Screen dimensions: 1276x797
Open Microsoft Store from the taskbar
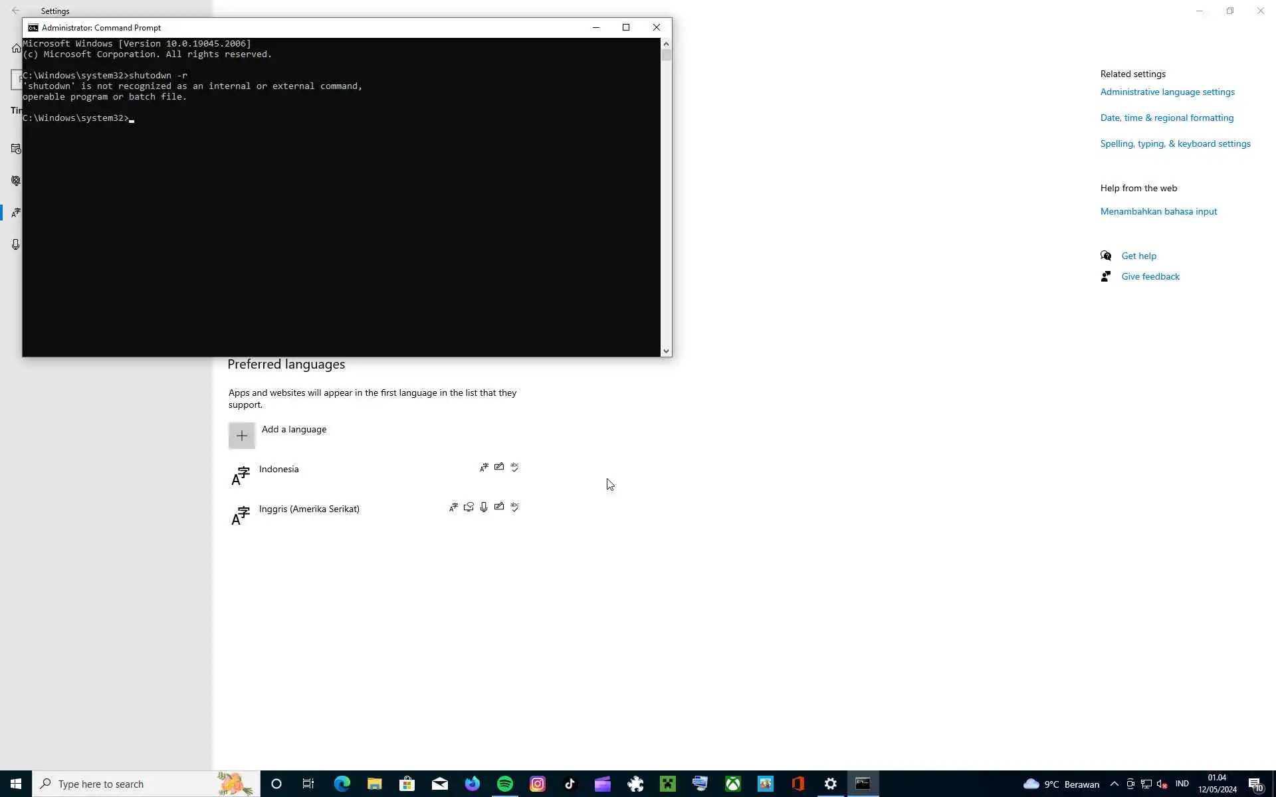coord(407,784)
